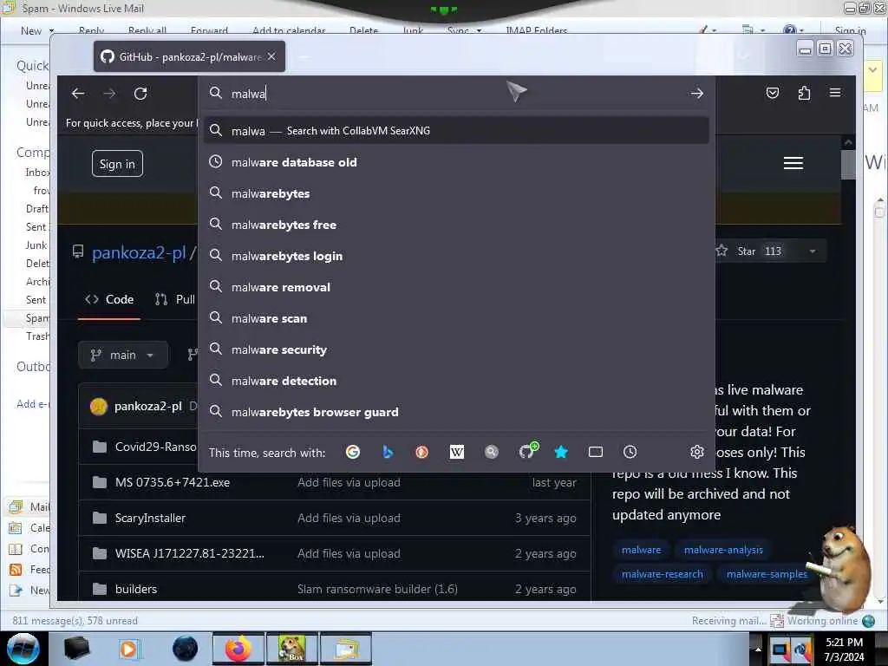The width and height of the screenshot is (888, 666).
Task: Open Windows Start orb
Action: coord(23,649)
